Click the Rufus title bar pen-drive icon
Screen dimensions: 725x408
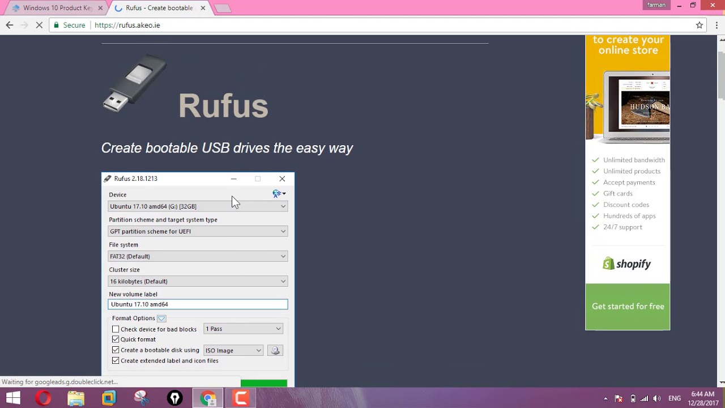tap(108, 178)
